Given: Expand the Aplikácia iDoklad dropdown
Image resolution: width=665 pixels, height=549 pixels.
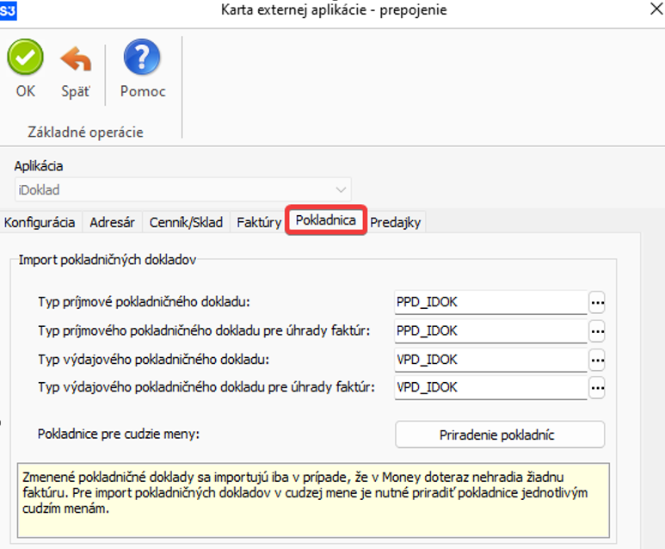Looking at the screenshot, I should (342, 189).
